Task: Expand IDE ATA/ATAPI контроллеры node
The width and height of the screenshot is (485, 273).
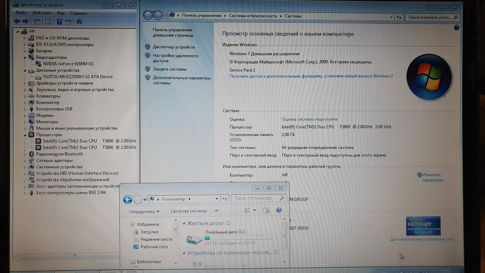Action: coord(25,45)
